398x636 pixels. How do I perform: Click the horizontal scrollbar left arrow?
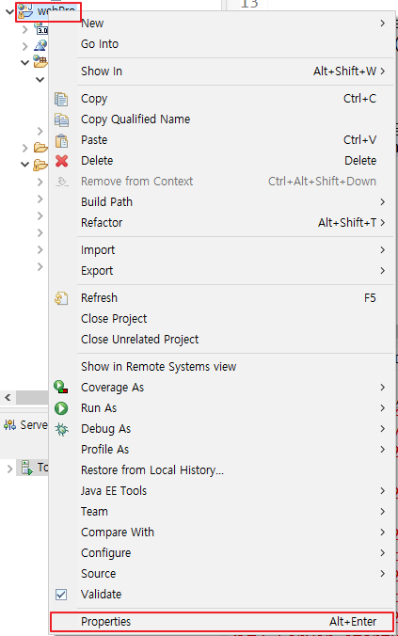8,397
